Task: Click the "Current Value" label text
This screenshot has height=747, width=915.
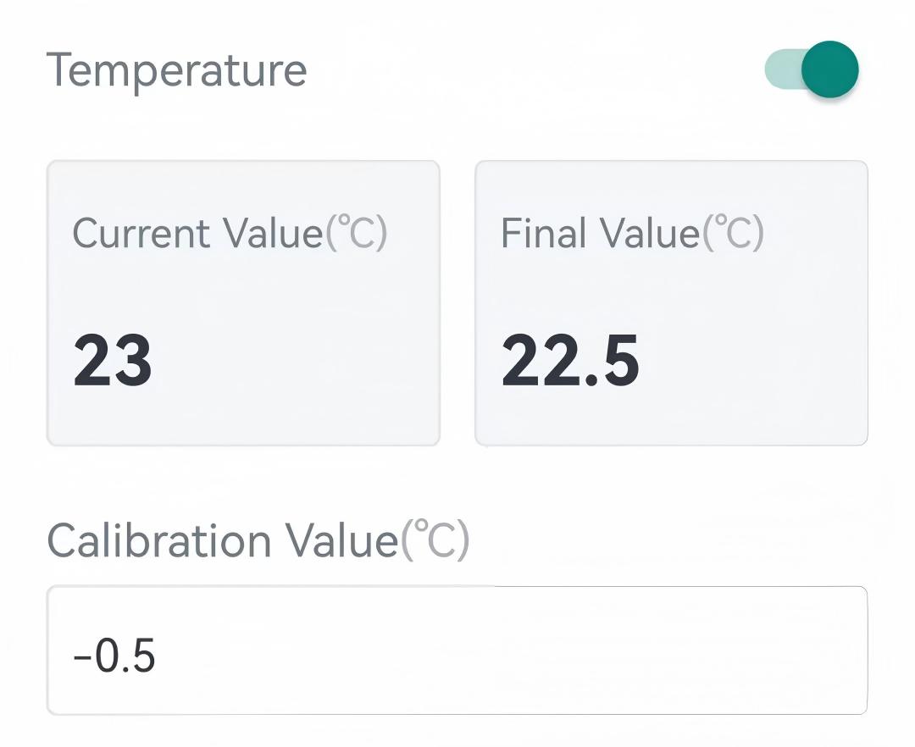Action: click(198, 233)
